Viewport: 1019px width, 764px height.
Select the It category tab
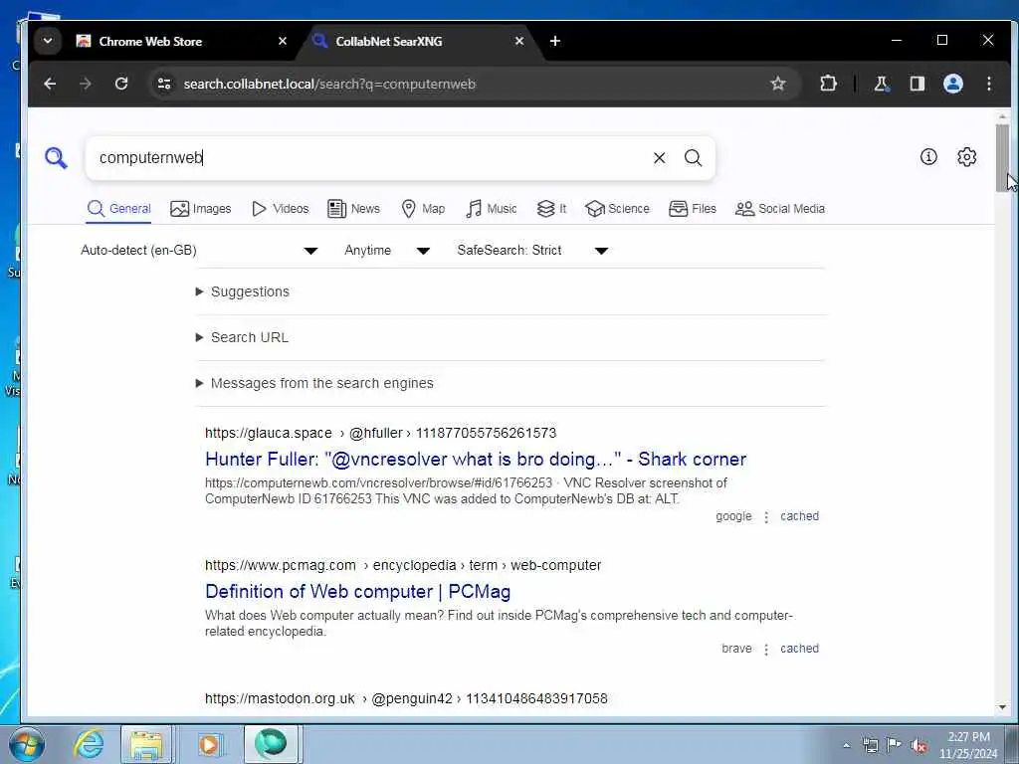point(551,209)
